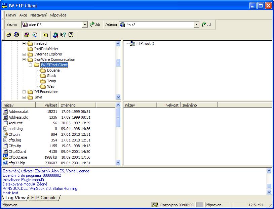Click the connection status icon in status bar

(x=155, y=205)
